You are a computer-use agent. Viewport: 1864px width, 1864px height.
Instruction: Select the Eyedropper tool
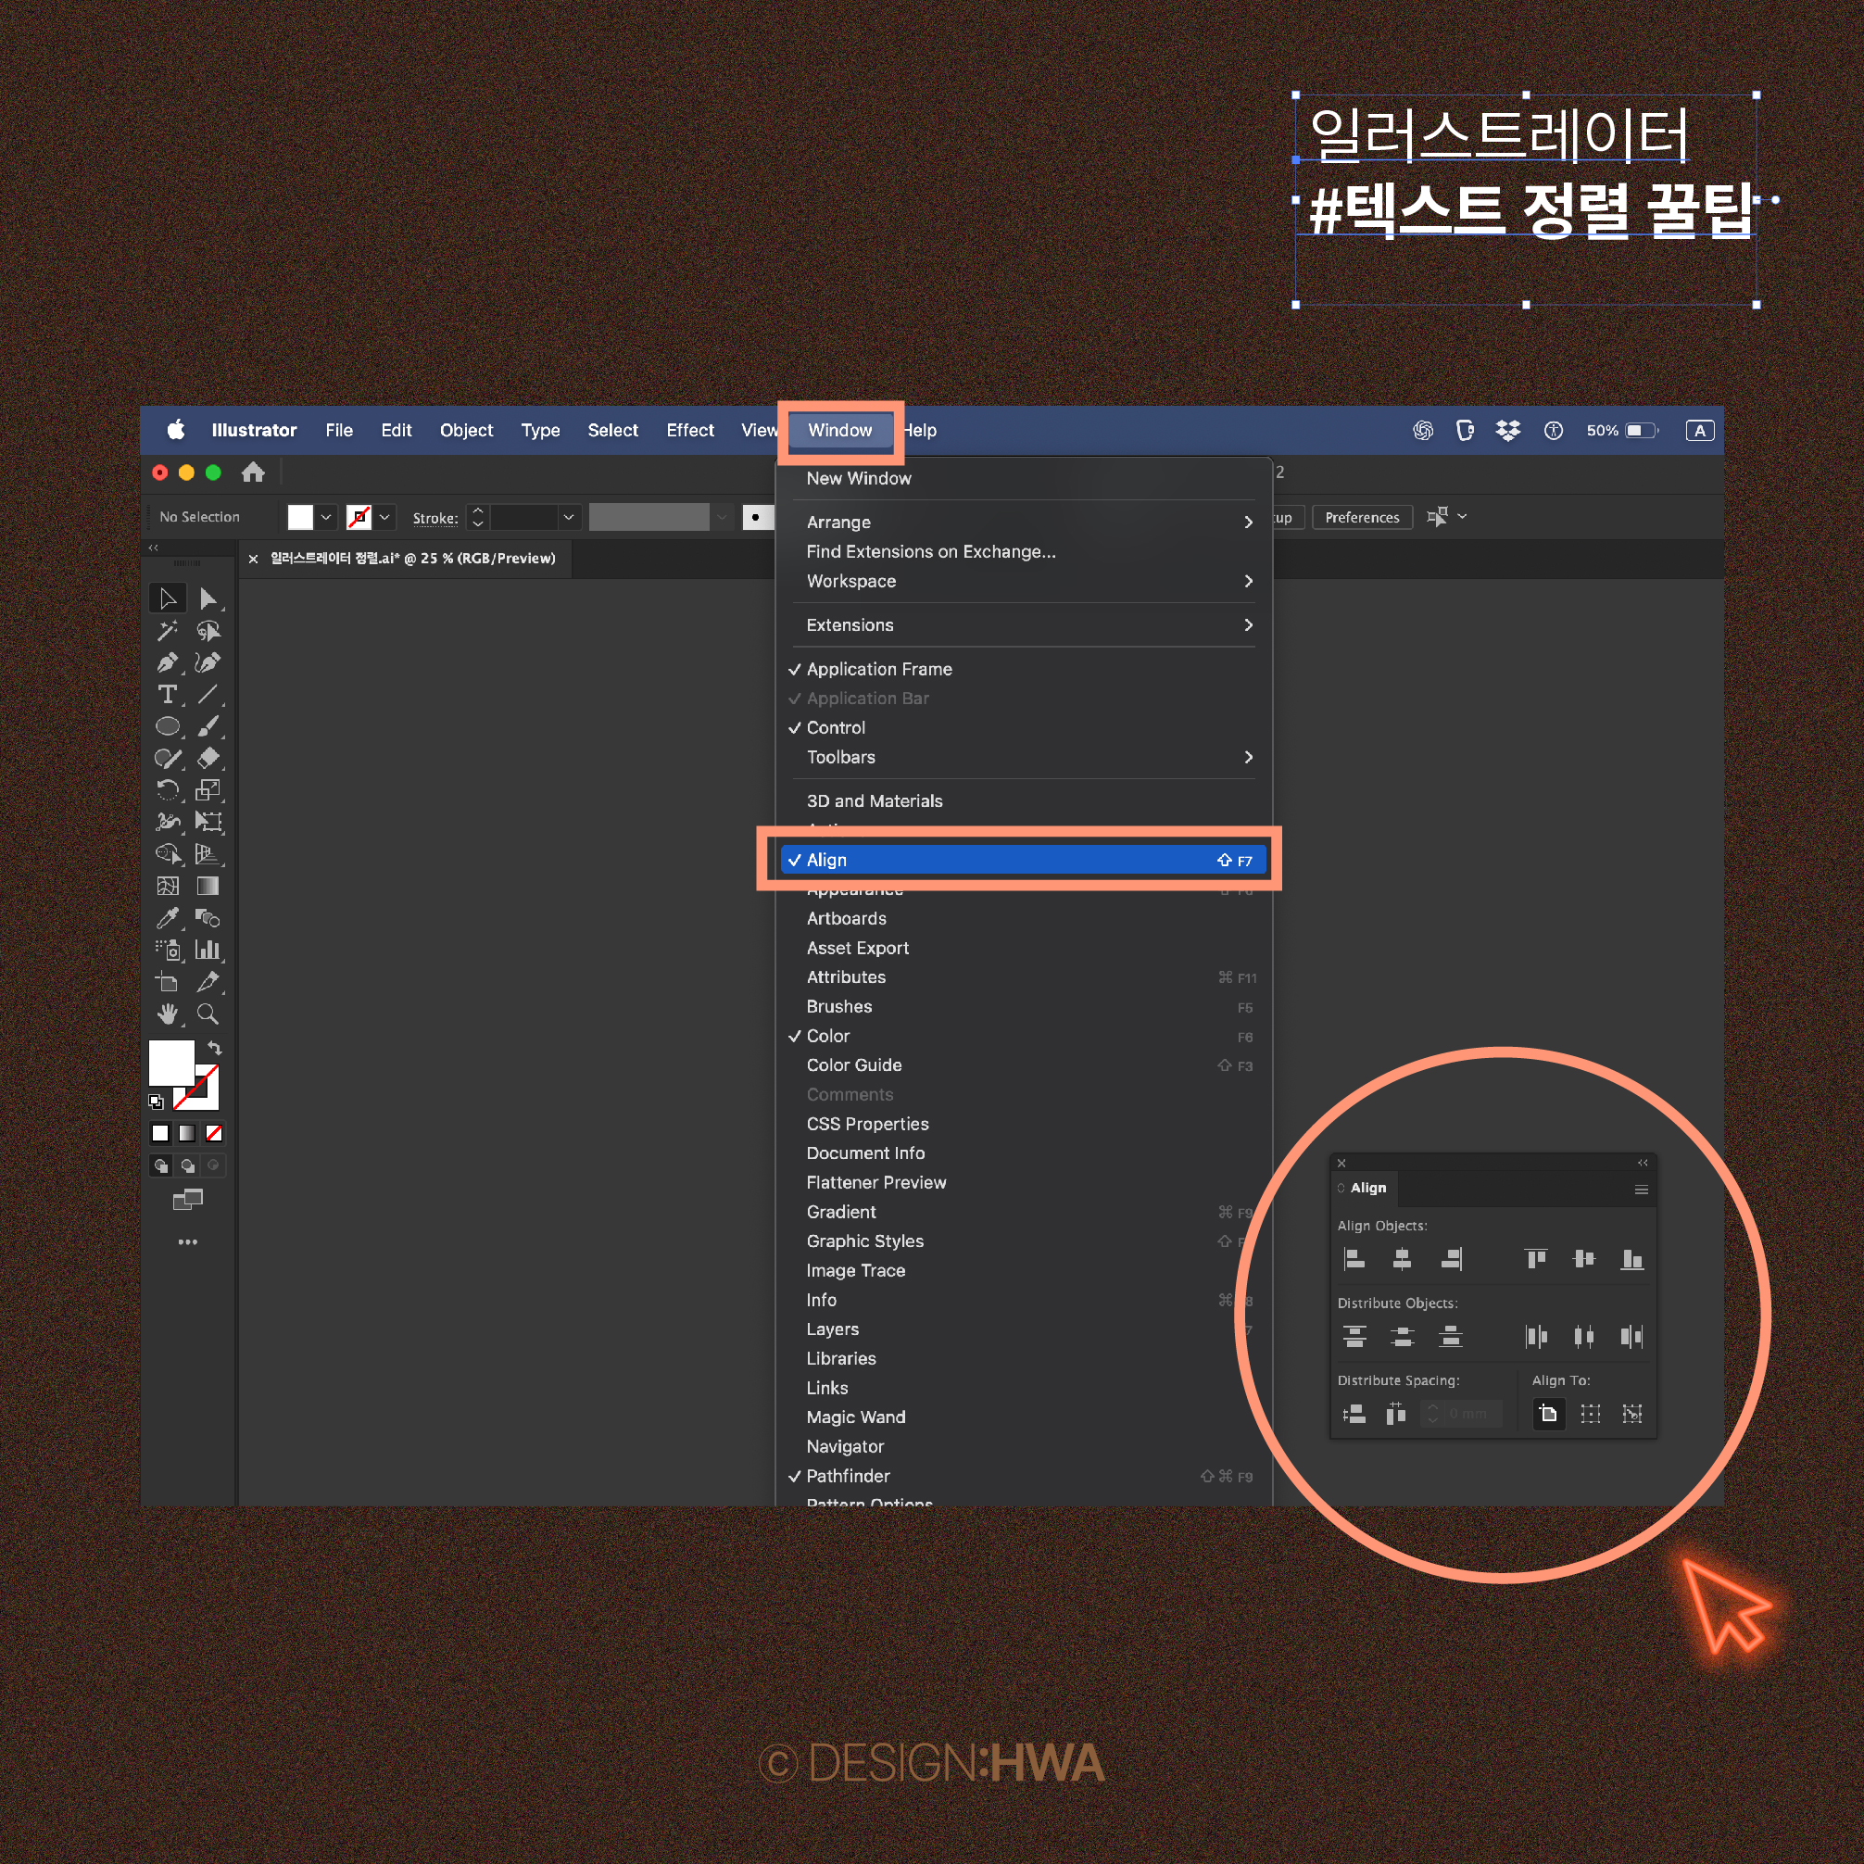[x=167, y=917]
